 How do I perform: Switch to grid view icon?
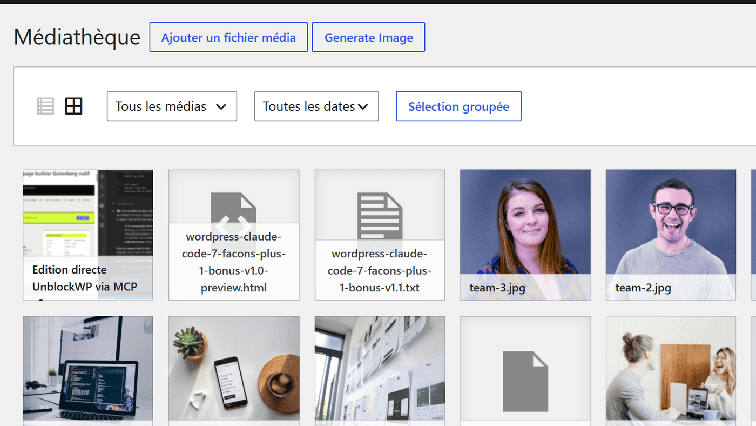click(73, 106)
